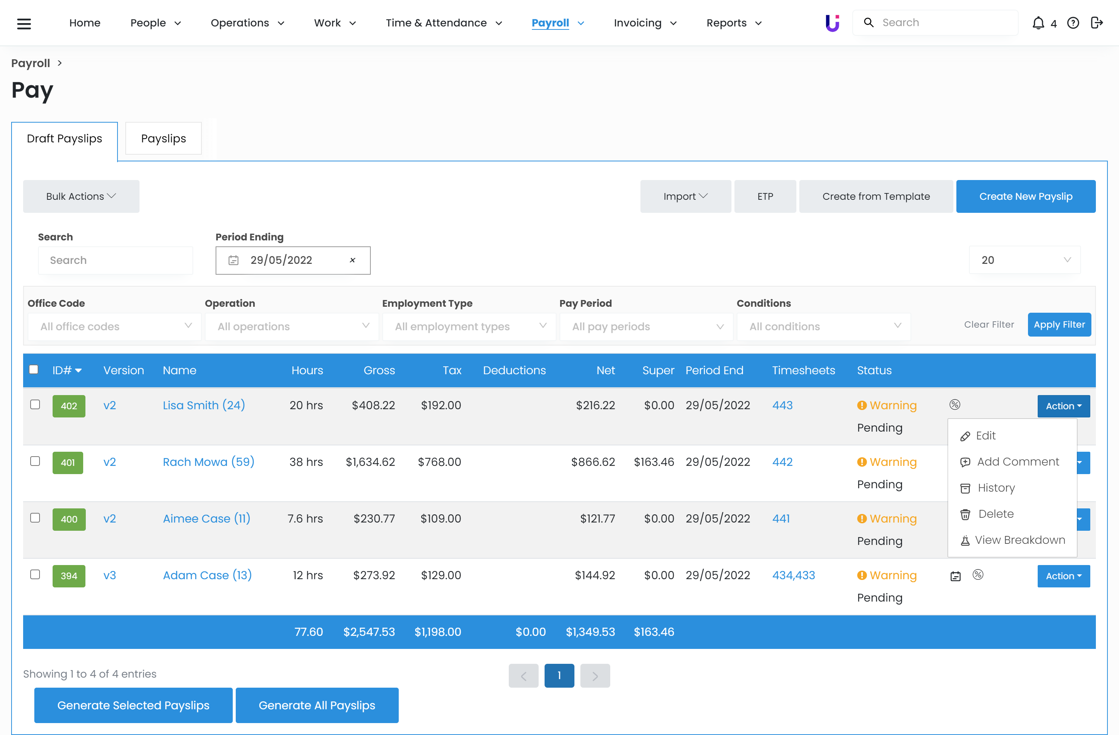Tick the checkbox for Lisa Smith payslip
This screenshot has width=1119, height=735.
click(x=35, y=405)
